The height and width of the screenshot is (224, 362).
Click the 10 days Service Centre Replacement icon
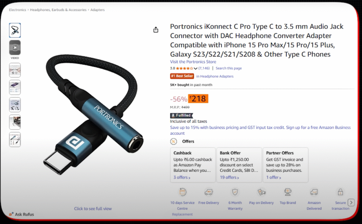click(182, 191)
